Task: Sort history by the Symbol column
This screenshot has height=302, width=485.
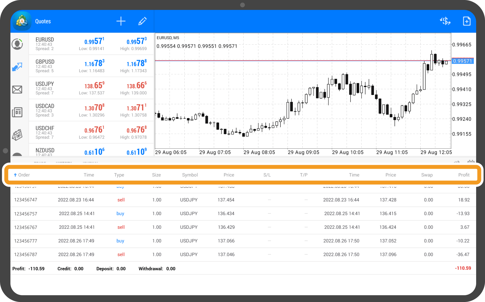Action: pyautogui.click(x=190, y=175)
